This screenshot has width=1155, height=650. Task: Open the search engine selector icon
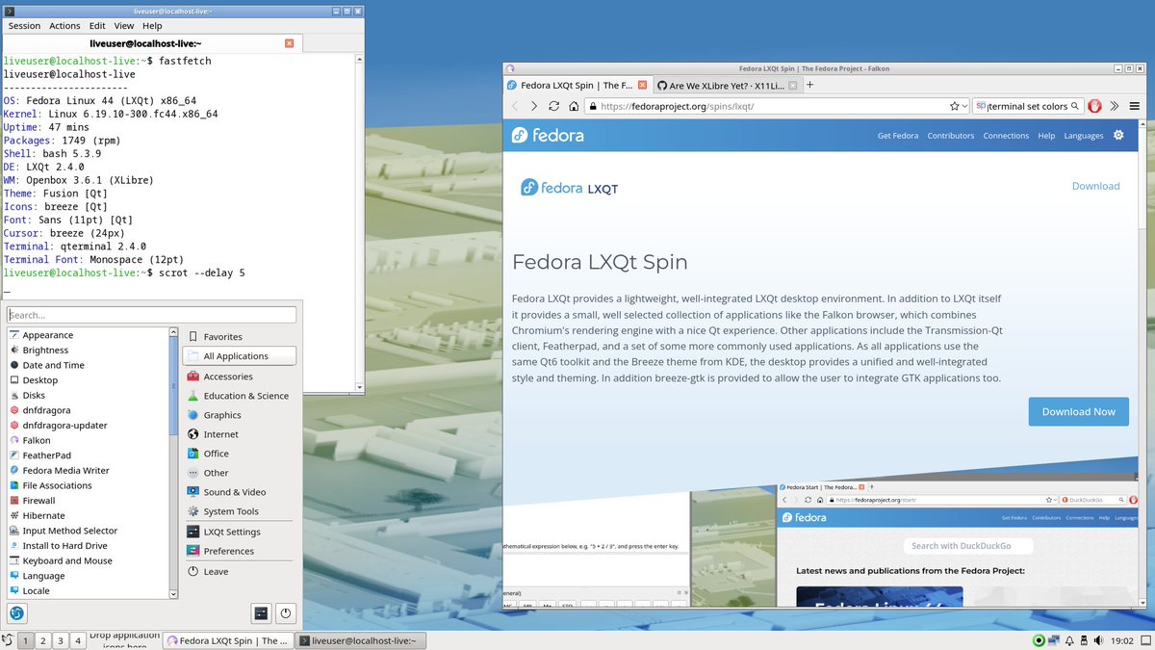tap(980, 106)
